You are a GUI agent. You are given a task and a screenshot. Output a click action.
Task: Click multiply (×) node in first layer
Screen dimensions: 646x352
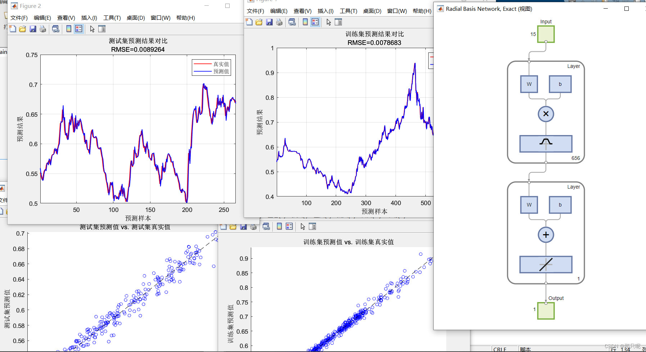546,114
